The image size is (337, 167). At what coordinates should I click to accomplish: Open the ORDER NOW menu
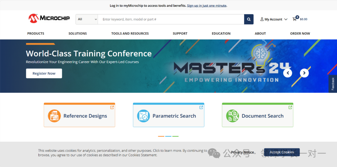tap(300, 33)
